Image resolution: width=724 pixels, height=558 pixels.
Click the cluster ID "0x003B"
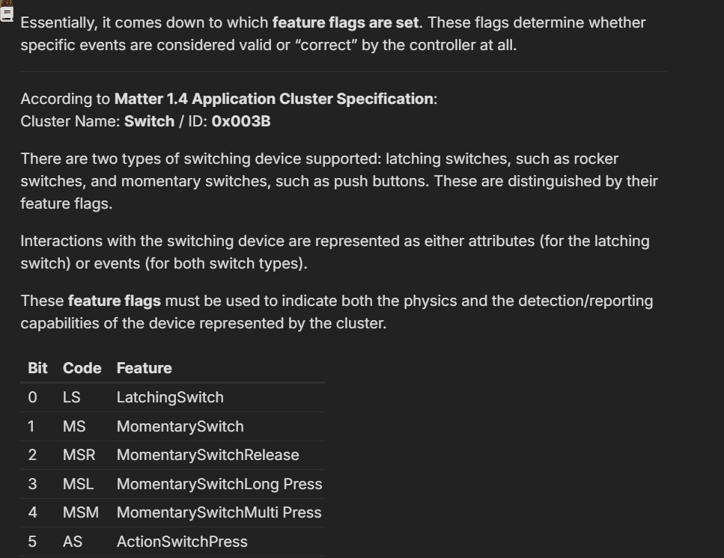[241, 121]
